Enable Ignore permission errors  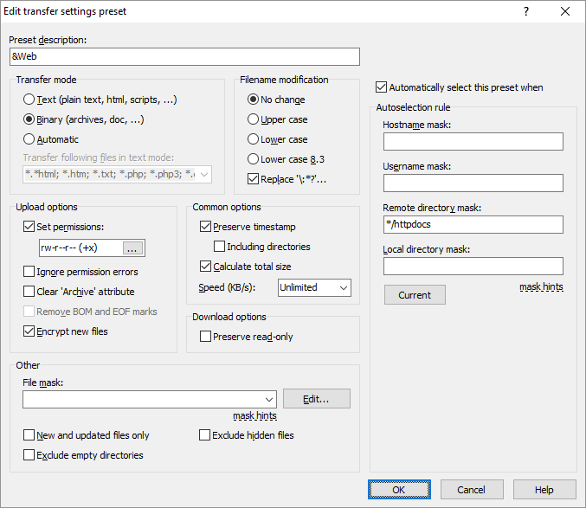coord(29,272)
